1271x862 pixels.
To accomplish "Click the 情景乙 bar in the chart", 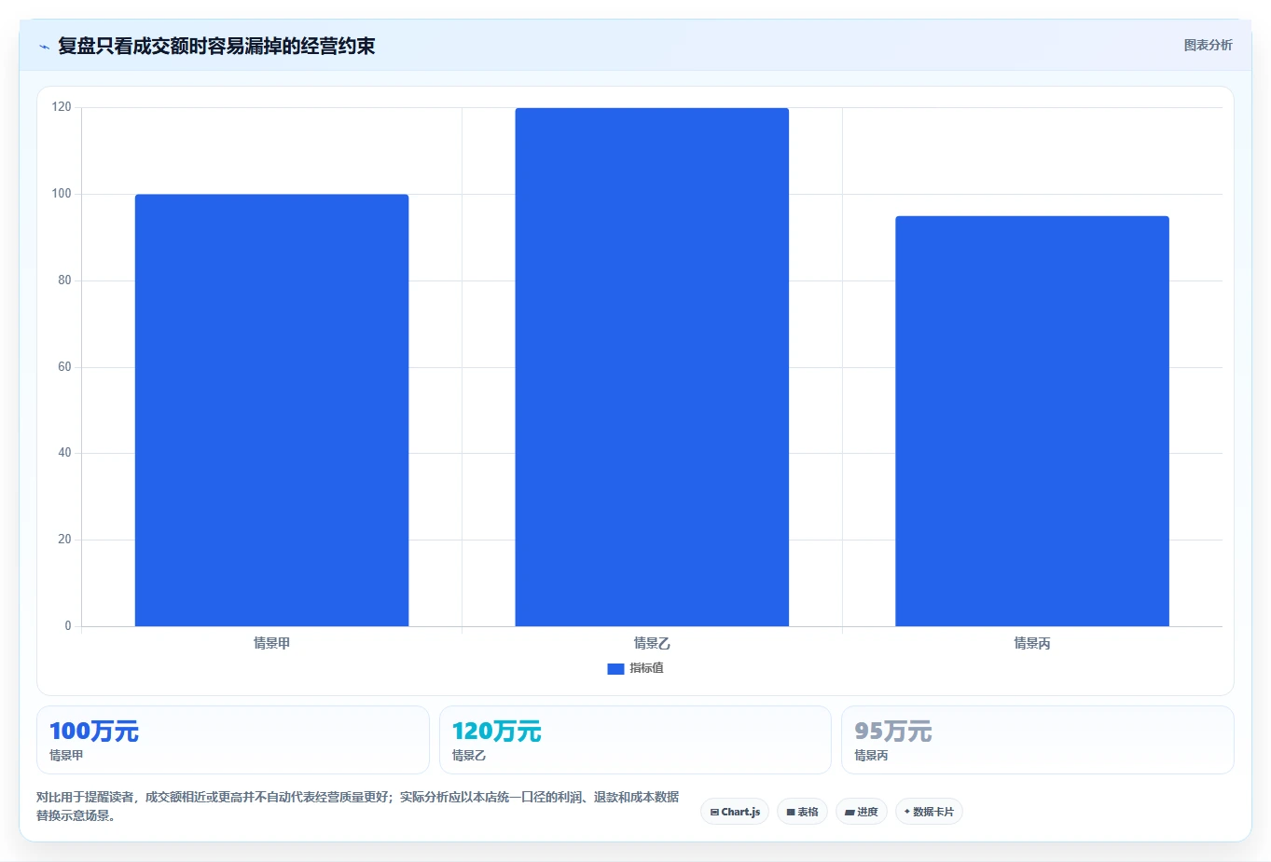I will pyautogui.click(x=652, y=367).
